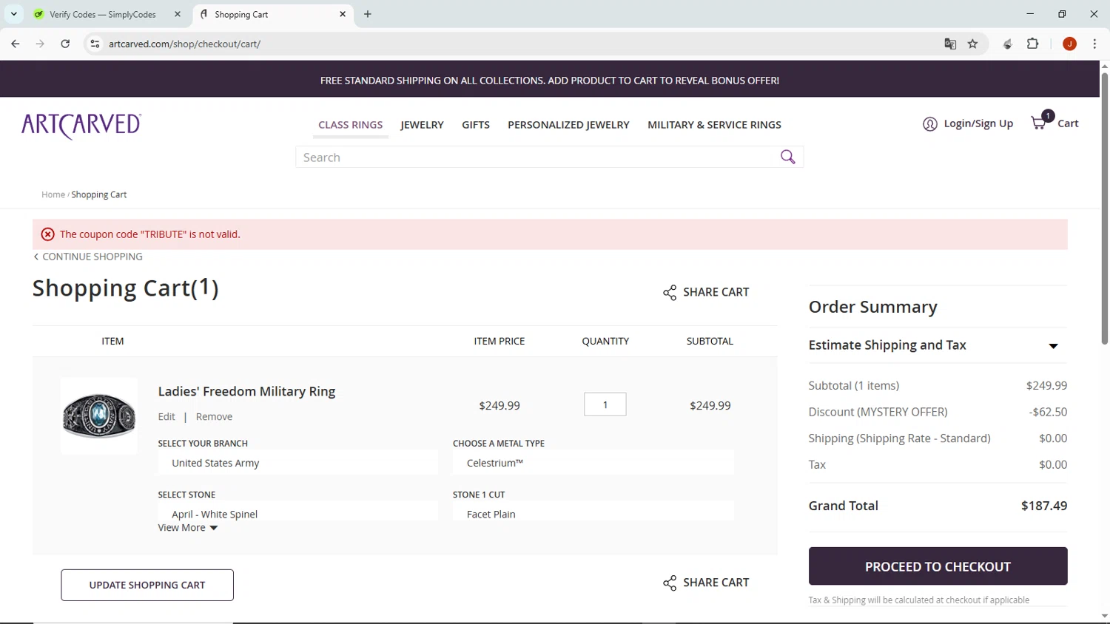Click the quantity input box
1110x624 pixels.
pos(605,404)
